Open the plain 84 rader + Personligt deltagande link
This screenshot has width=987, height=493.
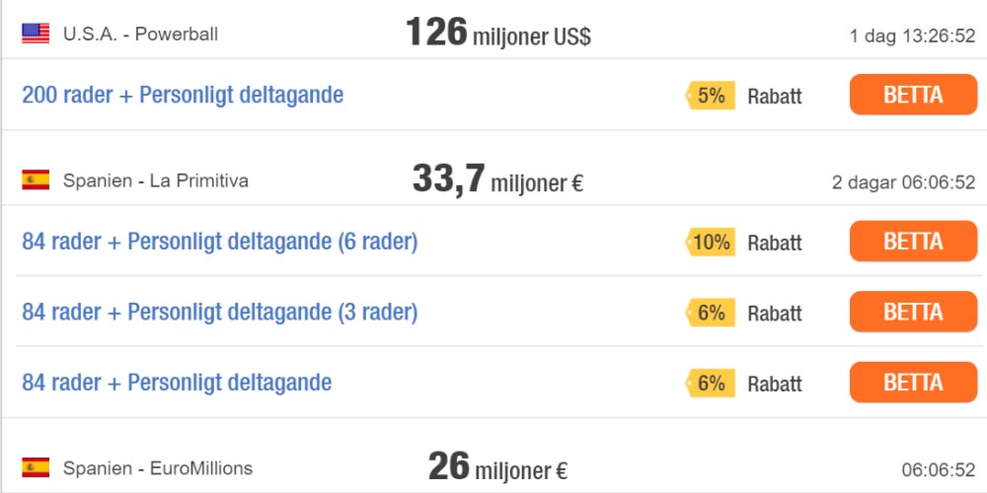click(177, 384)
